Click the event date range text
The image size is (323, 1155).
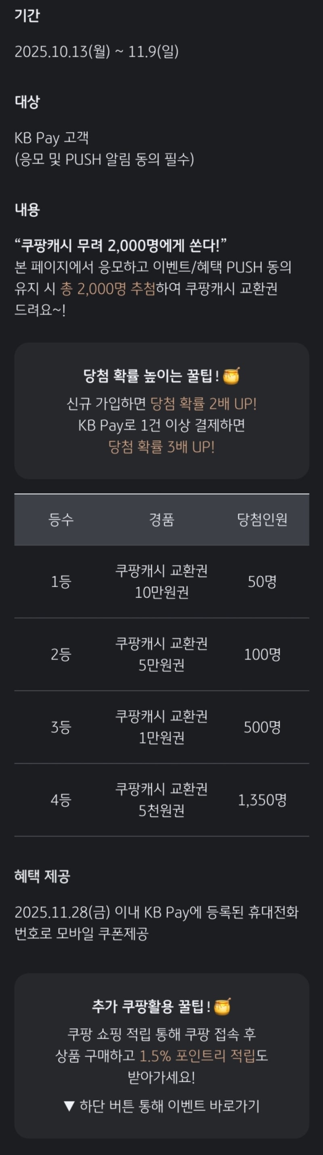96,52
